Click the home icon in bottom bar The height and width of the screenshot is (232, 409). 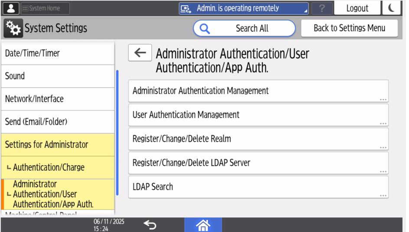(x=203, y=225)
